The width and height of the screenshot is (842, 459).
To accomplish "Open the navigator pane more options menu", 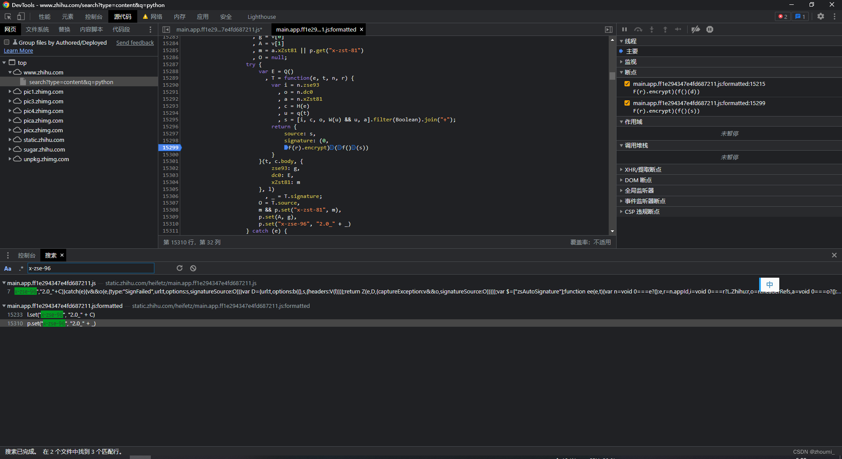I will (150, 29).
